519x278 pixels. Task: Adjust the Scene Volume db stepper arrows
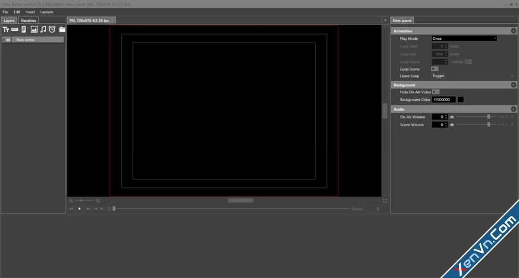pos(446,125)
